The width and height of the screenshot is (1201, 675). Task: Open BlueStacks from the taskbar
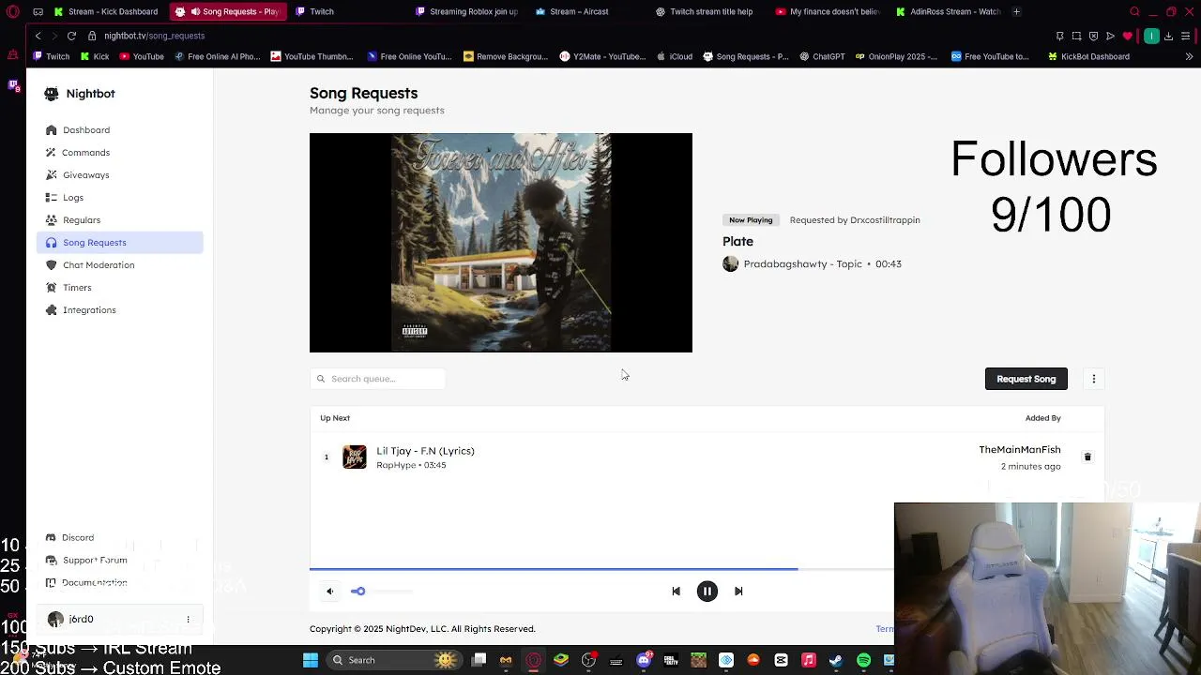(x=561, y=660)
